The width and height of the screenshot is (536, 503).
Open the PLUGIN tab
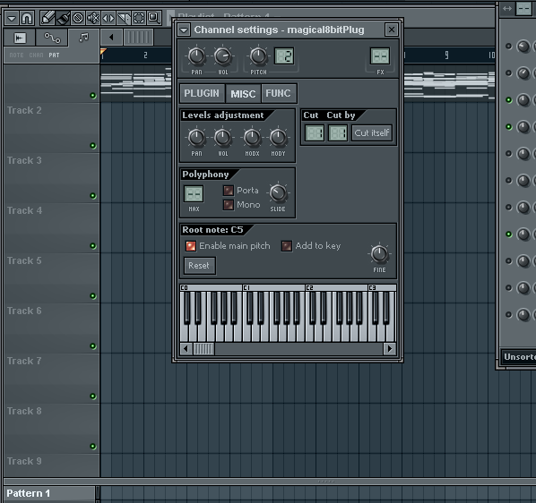(x=202, y=93)
